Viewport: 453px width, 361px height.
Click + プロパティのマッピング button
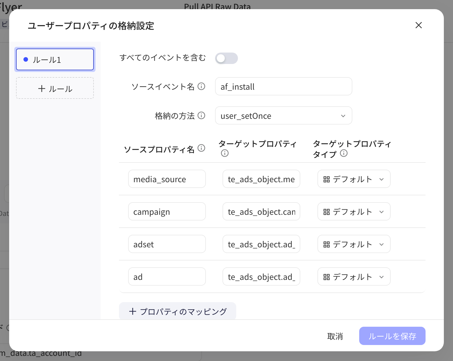pos(178,311)
